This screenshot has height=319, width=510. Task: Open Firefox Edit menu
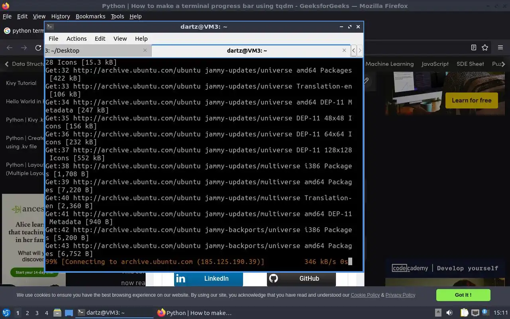point(22,16)
